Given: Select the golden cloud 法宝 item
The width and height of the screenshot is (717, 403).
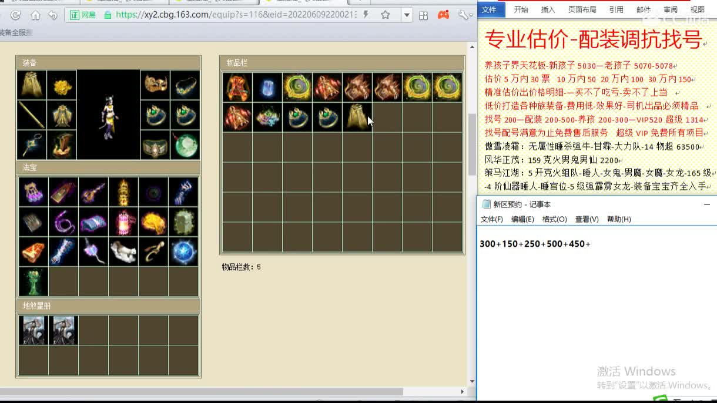Looking at the screenshot, I should click(153, 222).
